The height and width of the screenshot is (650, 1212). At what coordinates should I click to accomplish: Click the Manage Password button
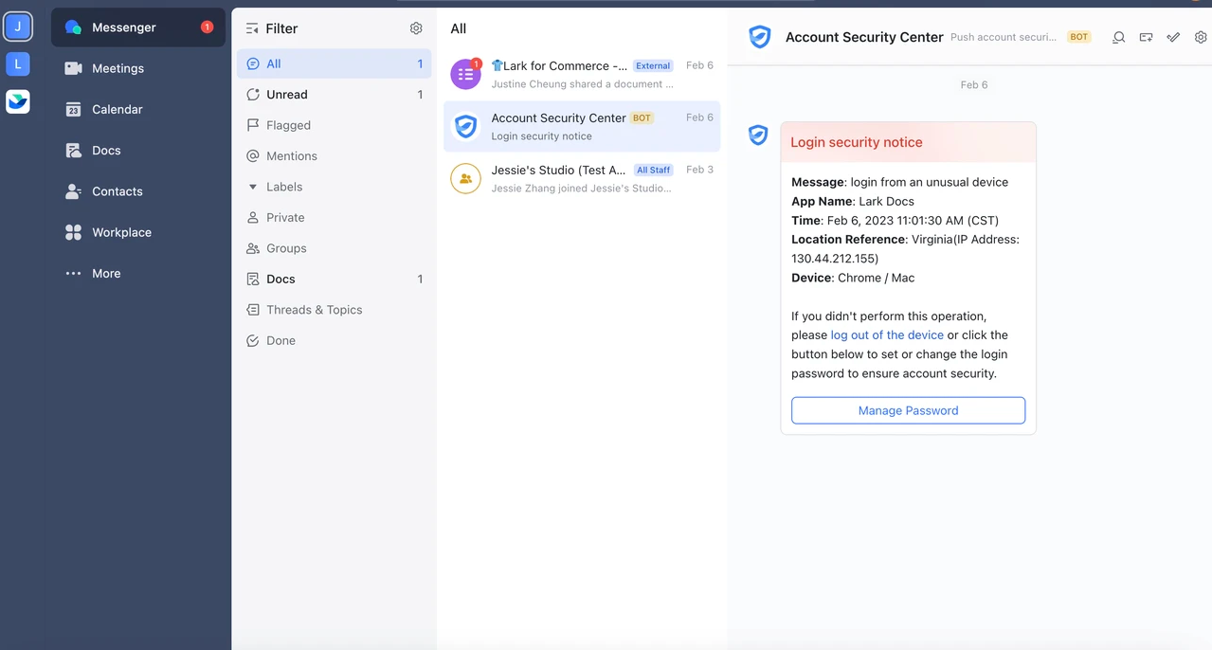908,410
